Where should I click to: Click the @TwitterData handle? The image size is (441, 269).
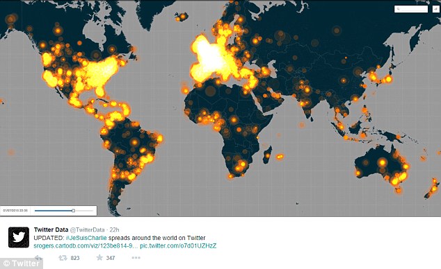(x=87, y=229)
